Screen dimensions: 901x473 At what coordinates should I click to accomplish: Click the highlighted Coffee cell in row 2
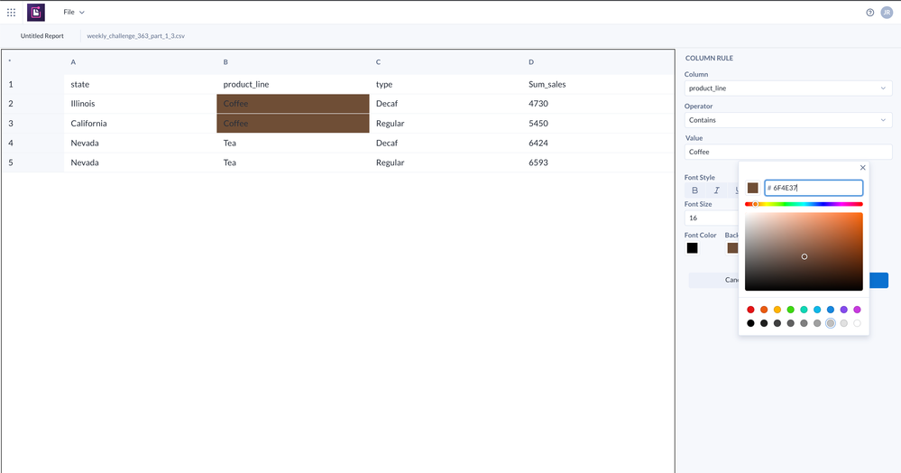[x=293, y=104]
